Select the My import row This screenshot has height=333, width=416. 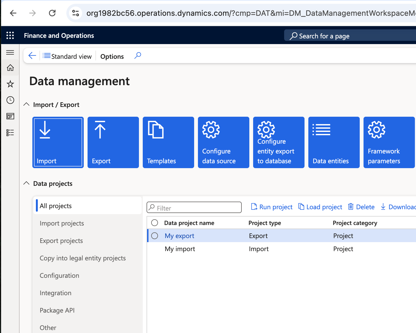point(281,249)
